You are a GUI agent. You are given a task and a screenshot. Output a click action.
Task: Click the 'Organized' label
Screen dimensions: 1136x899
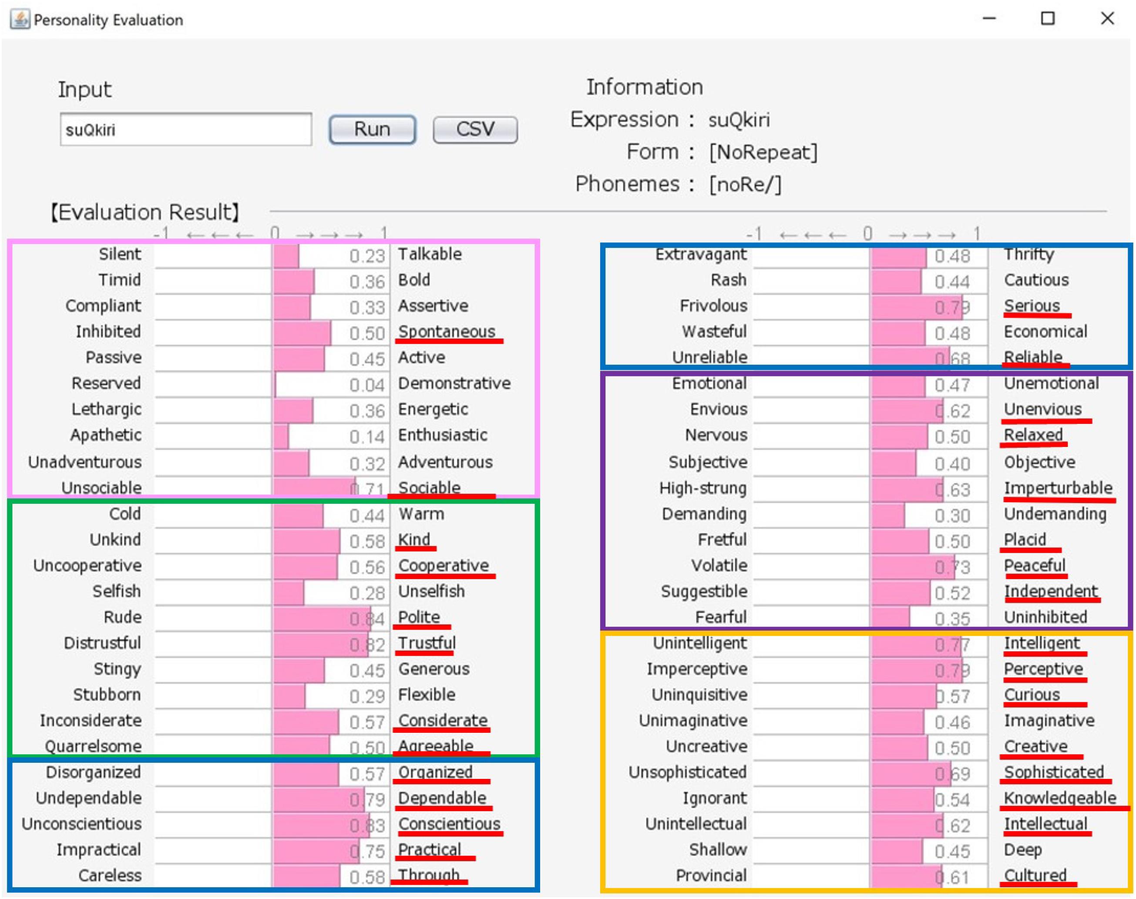[x=435, y=773]
